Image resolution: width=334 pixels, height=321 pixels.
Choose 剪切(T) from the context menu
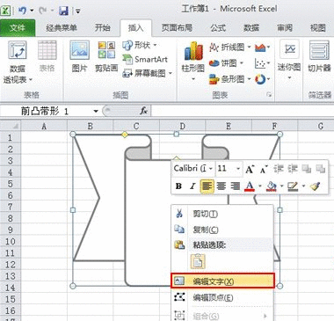222,214
